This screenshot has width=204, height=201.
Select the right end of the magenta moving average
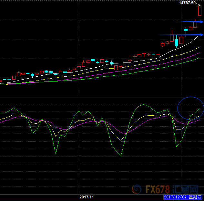(199, 53)
